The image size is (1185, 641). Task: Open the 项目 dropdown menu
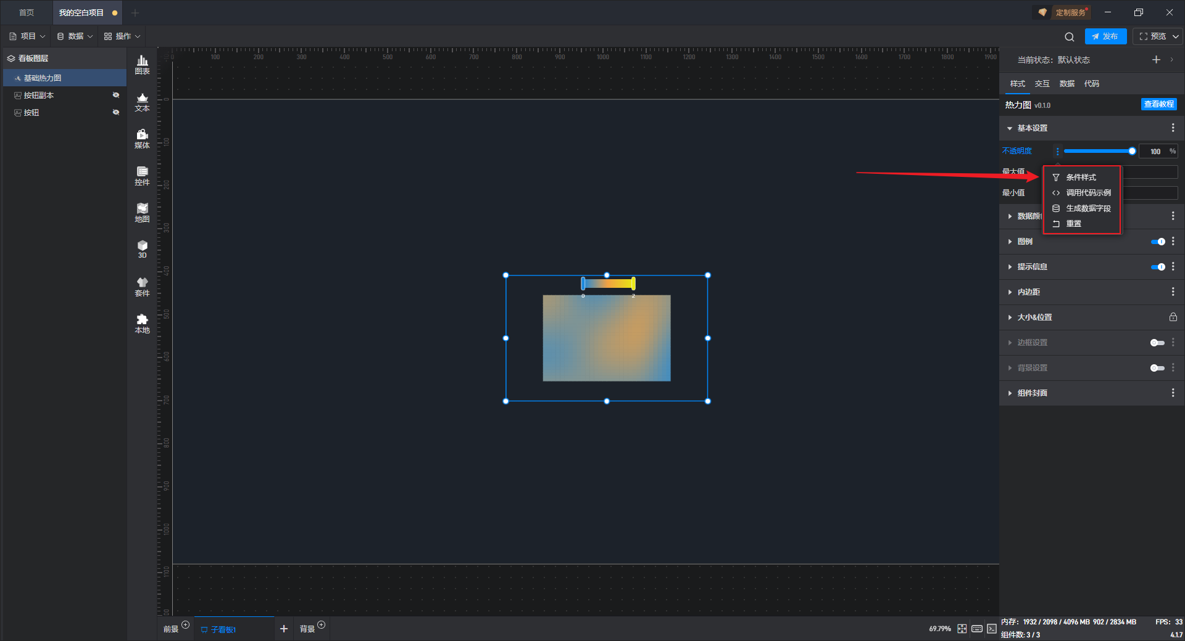point(28,36)
